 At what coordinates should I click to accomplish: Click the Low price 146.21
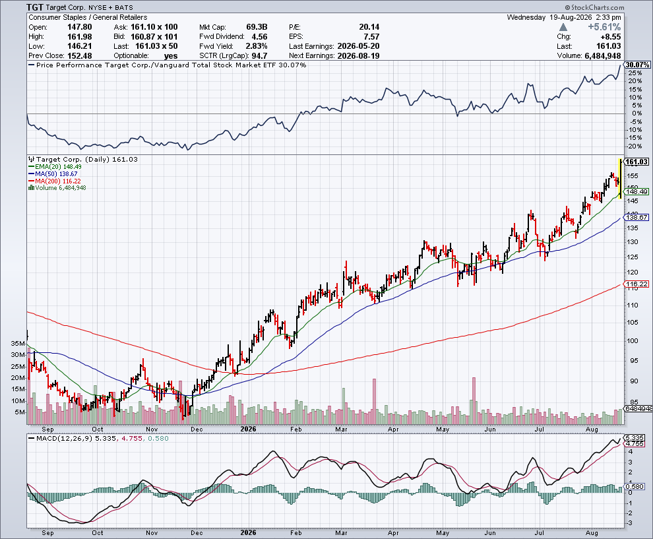[x=80, y=46]
